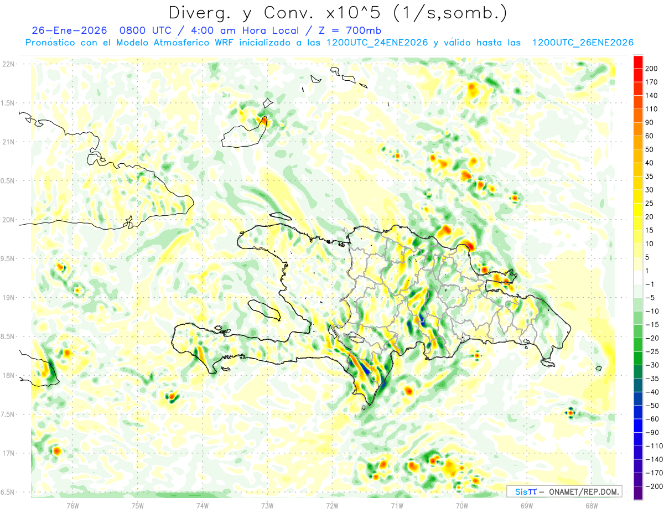Select the 'Z = 700mb' level text
The width and height of the screenshot is (664, 513).
pyautogui.click(x=350, y=30)
